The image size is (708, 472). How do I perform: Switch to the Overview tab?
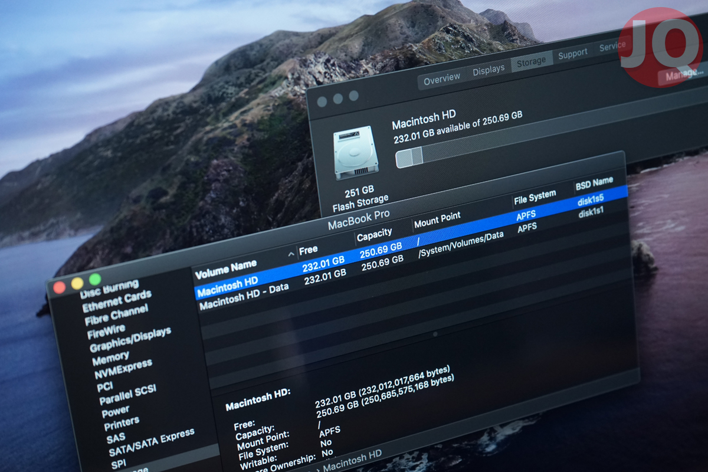coord(442,78)
